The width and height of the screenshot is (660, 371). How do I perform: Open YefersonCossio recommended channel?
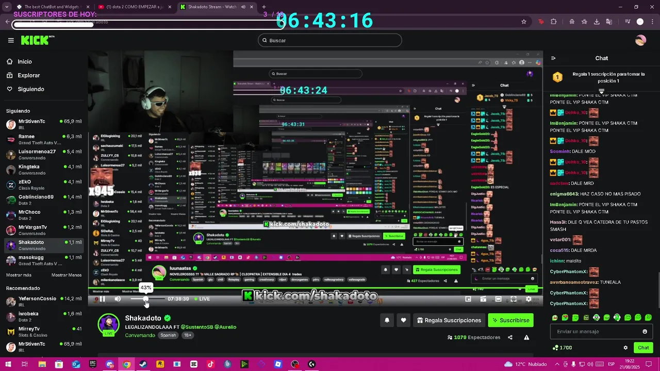(x=44, y=301)
